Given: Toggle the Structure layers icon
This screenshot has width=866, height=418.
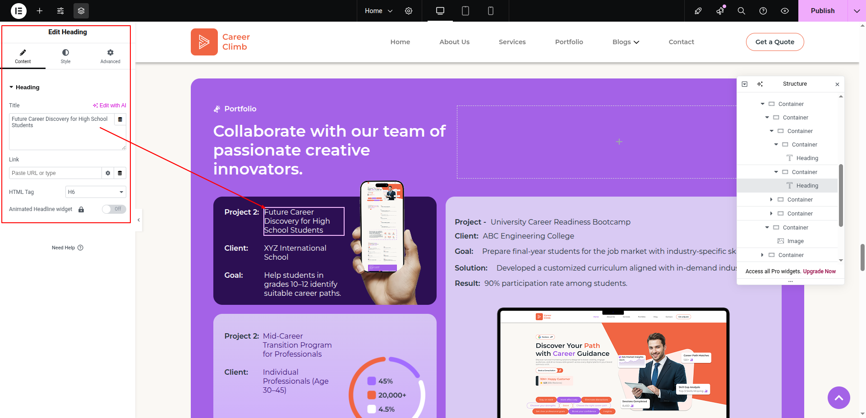Looking at the screenshot, I should click(81, 11).
